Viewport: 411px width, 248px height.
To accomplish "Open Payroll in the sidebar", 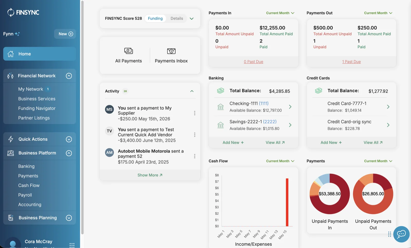I will pyautogui.click(x=25, y=195).
